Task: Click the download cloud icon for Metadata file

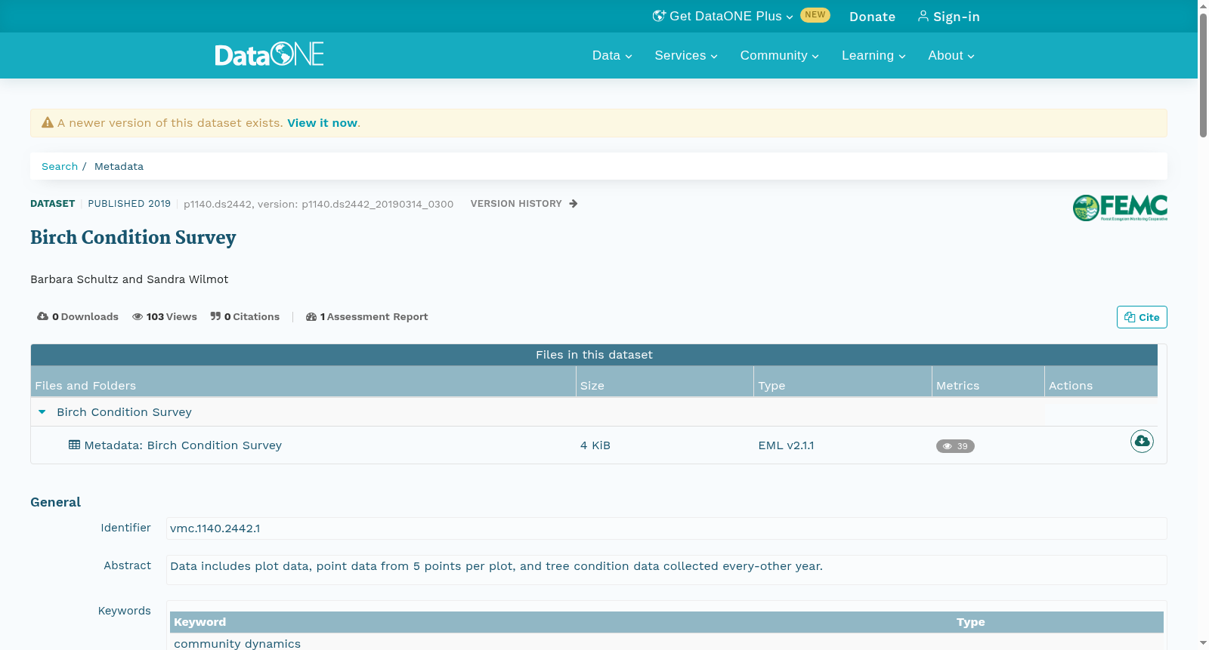Action: [x=1142, y=441]
